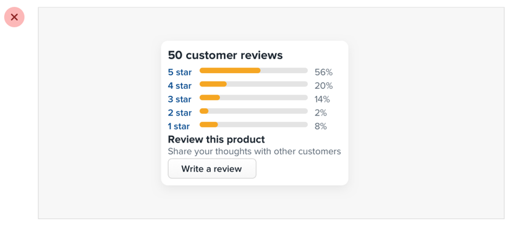510x226 pixels.
Task: Open the 5 star reviews link
Action: click(x=180, y=72)
